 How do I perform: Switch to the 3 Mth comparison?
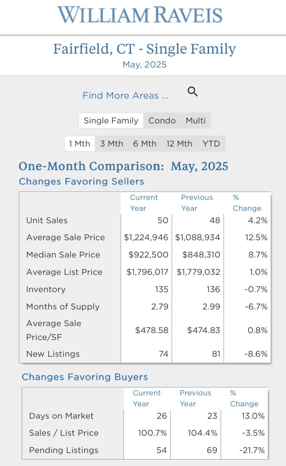(112, 144)
